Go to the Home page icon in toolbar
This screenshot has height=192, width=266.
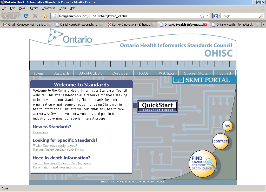point(45,16)
